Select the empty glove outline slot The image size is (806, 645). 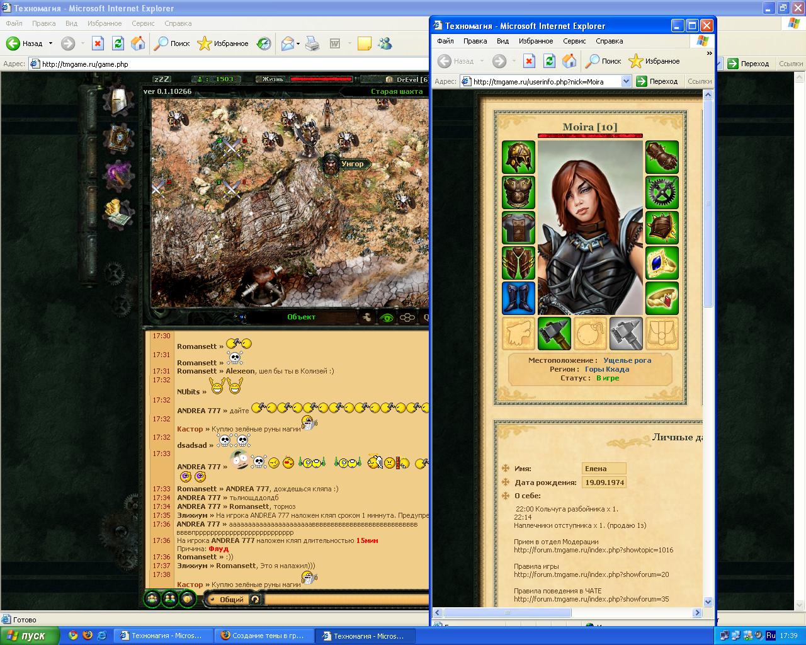[x=518, y=333]
